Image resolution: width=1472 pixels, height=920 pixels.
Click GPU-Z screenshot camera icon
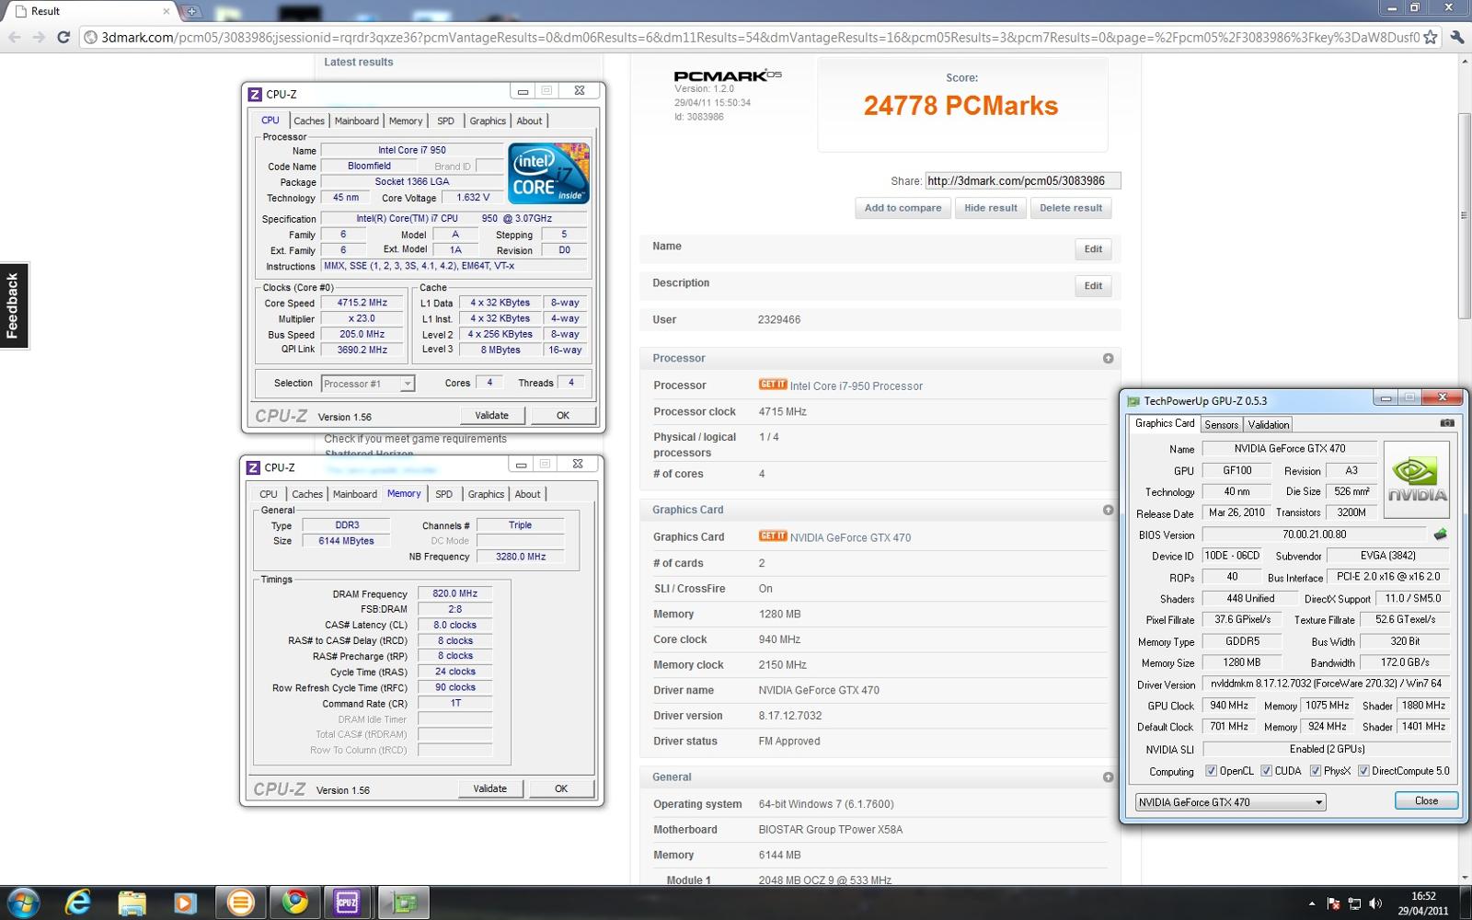click(x=1447, y=423)
